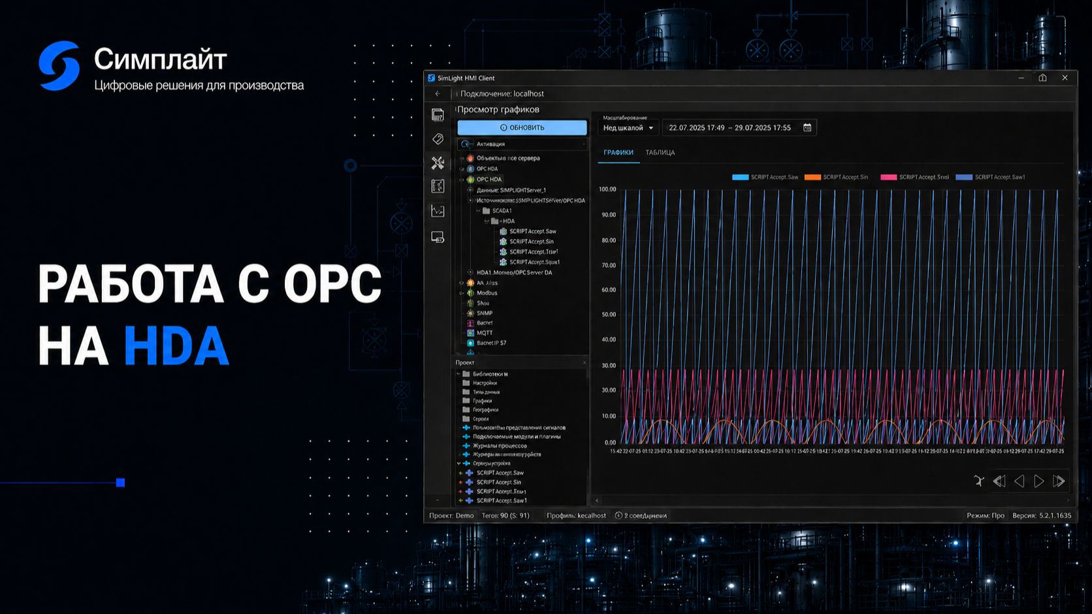Click the connections clock icon in status bar

pyautogui.click(x=618, y=515)
